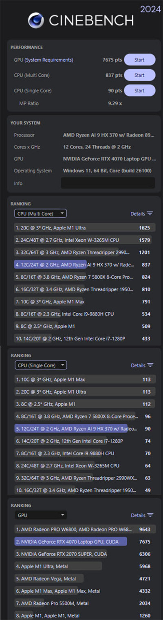Open the GPU ranking dropdown
This screenshot has width=163, height=620.
click(x=41, y=515)
